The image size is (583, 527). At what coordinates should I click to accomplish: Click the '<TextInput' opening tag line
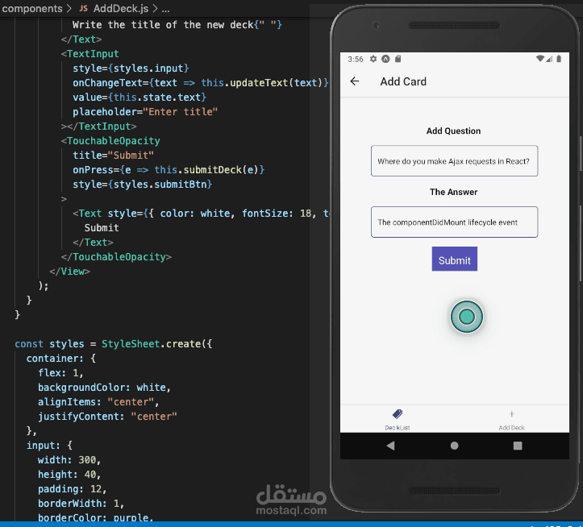(x=90, y=54)
